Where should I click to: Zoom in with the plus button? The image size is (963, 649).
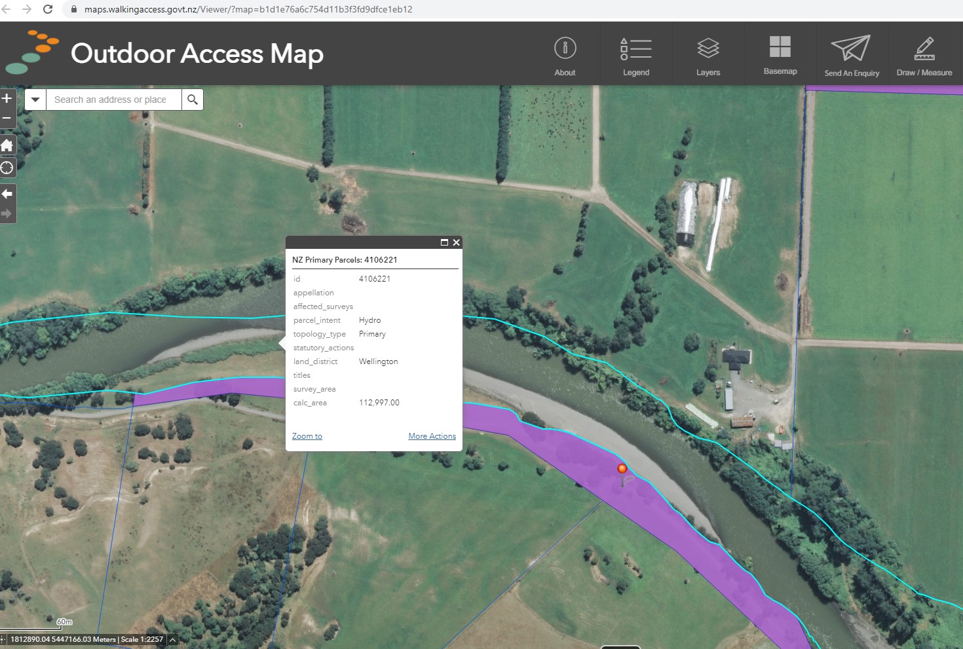(x=7, y=98)
